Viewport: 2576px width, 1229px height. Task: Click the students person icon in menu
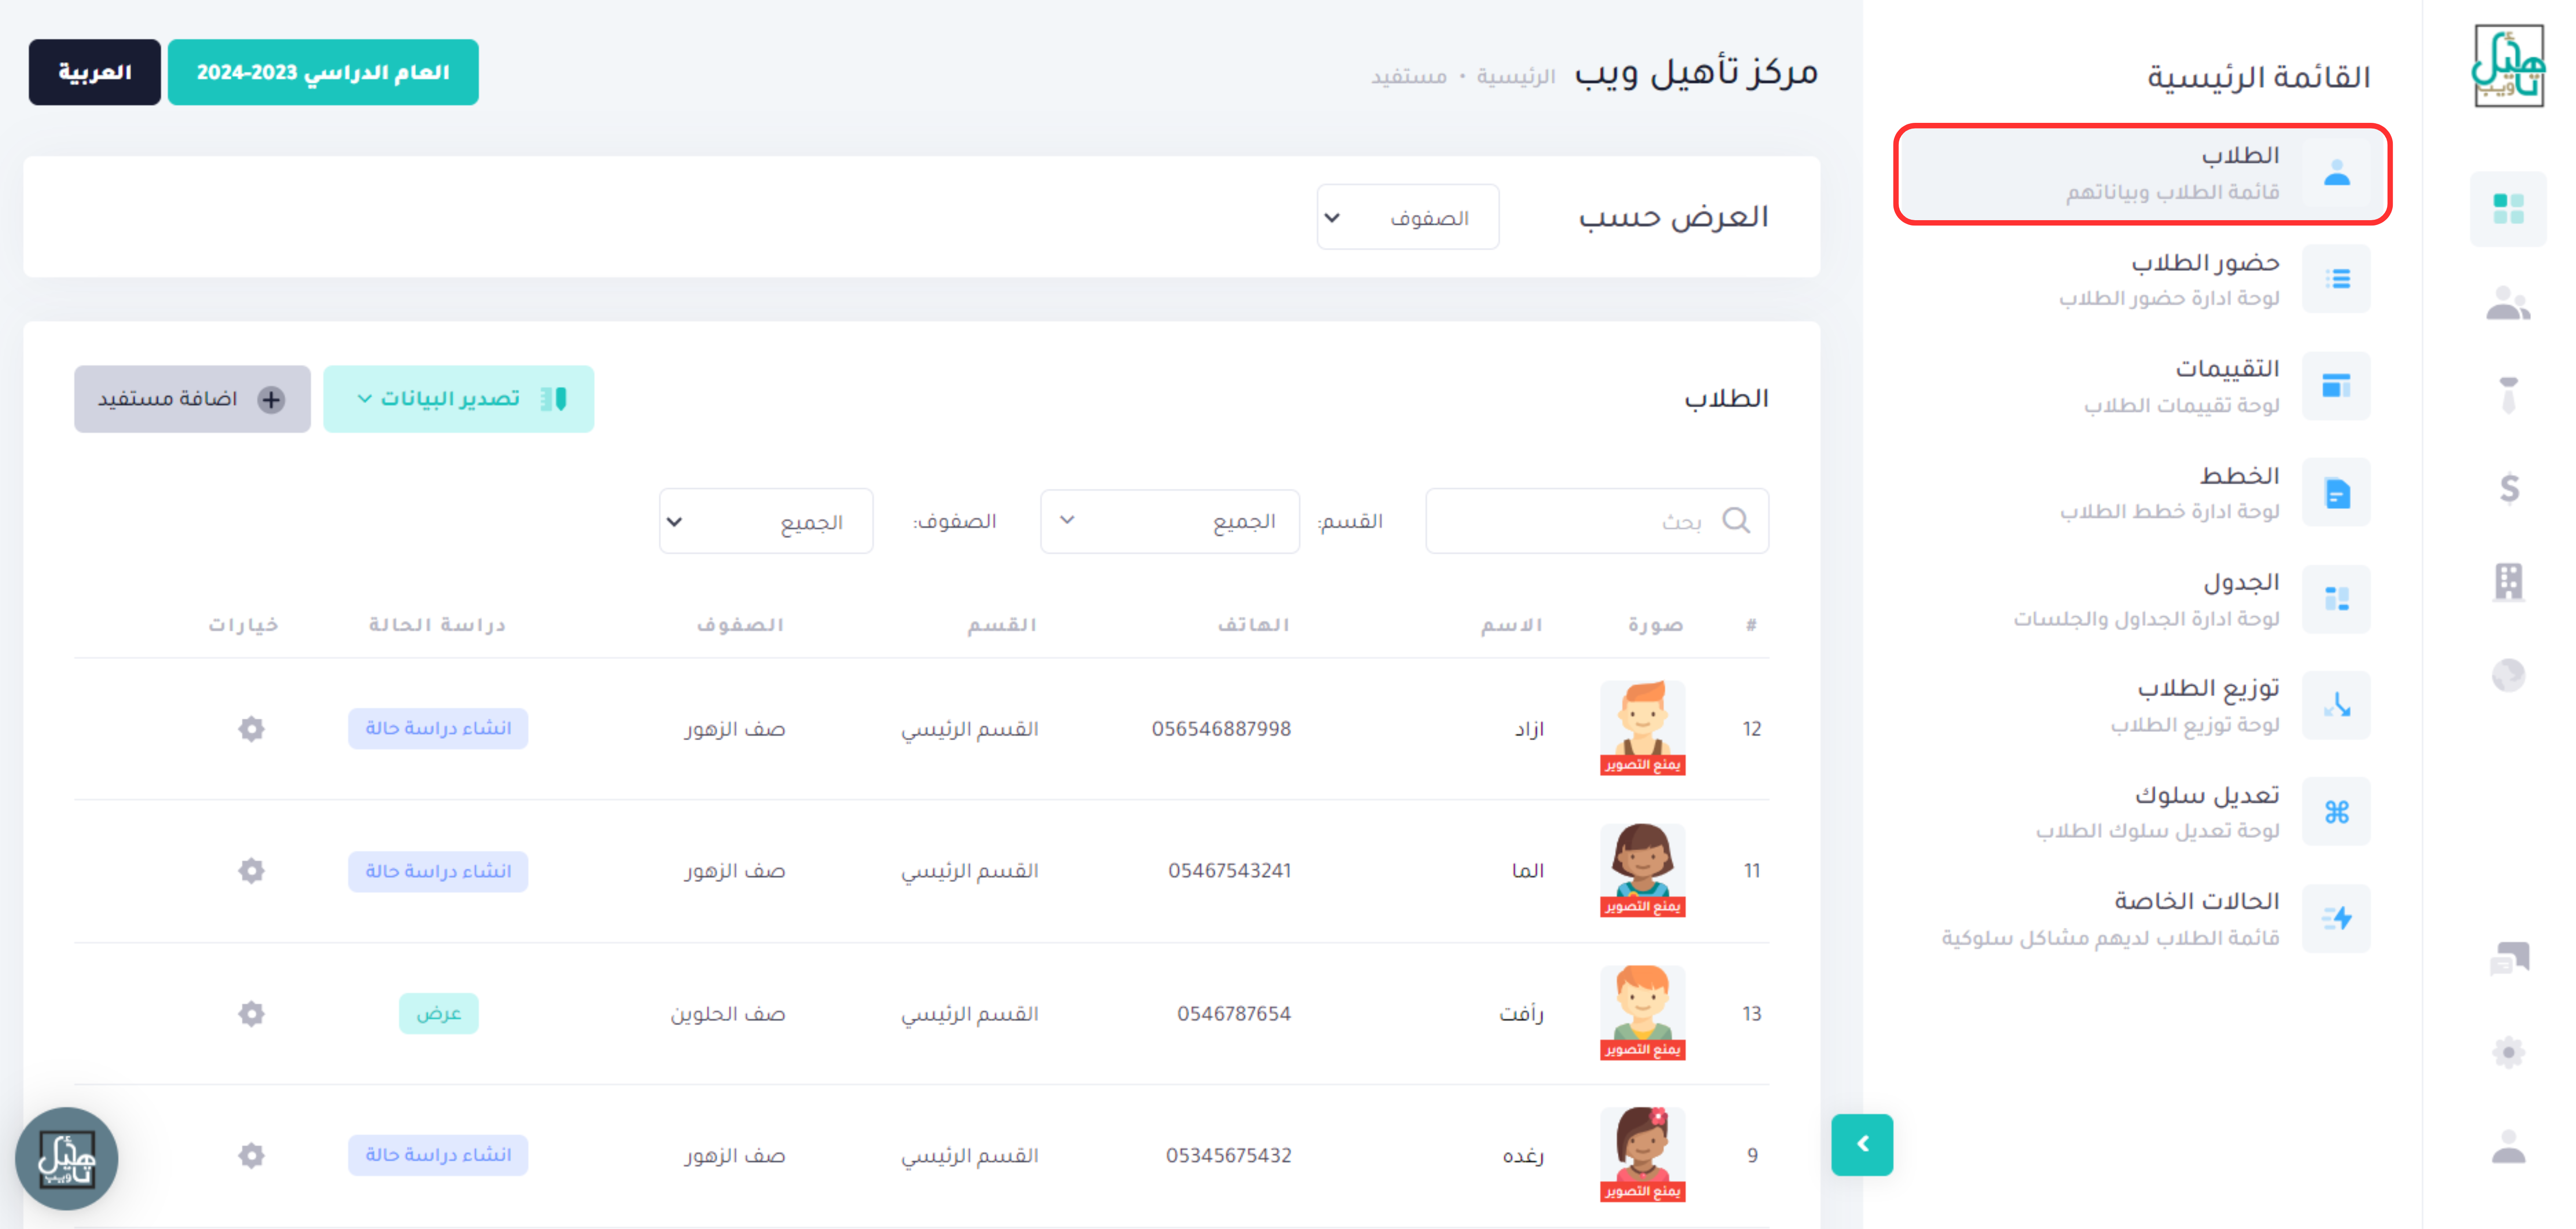click(2336, 173)
